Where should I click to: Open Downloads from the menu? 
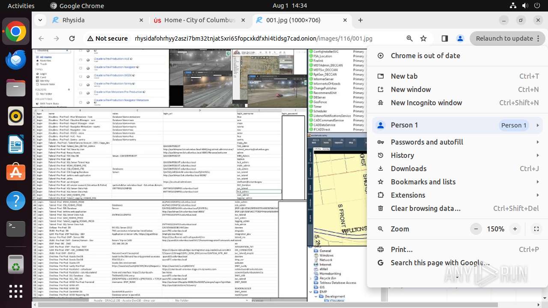(x=457, y=169)
